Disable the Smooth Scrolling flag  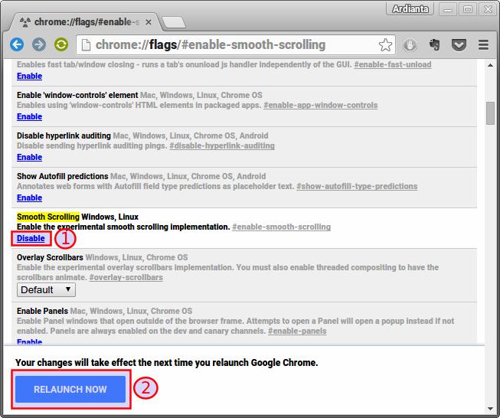pyautogui.click(x=31, y=239)
